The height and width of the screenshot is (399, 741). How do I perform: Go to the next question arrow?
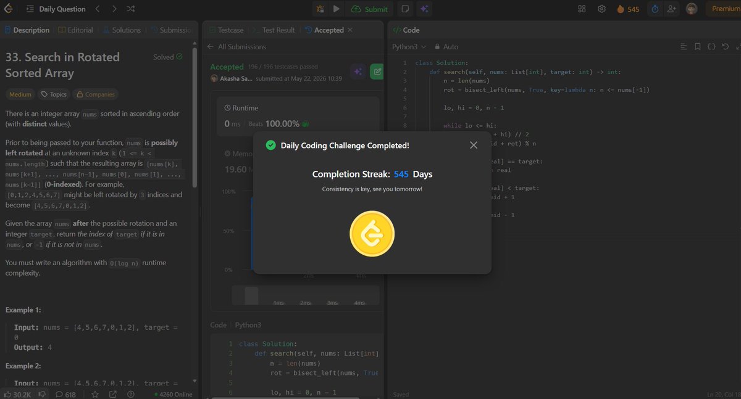coord(114,9)
